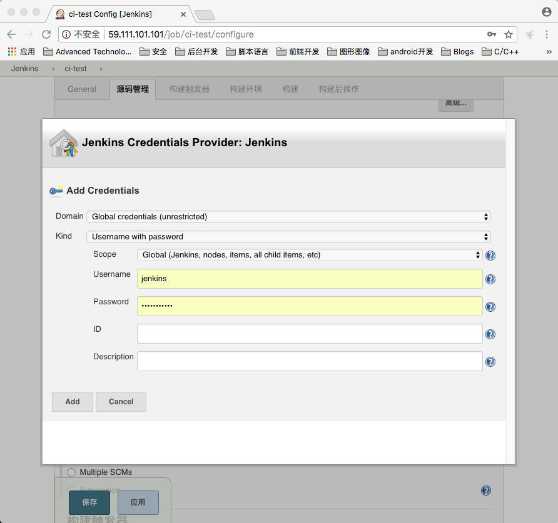Go to ci-test breadcrumb link
This screenshot has height=523, width=558.
point(76,69)
